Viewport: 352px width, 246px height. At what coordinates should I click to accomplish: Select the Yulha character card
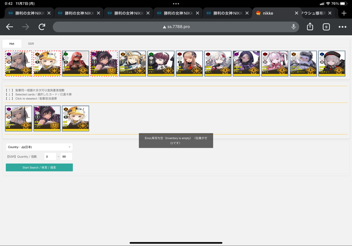(x=218, y=63)
